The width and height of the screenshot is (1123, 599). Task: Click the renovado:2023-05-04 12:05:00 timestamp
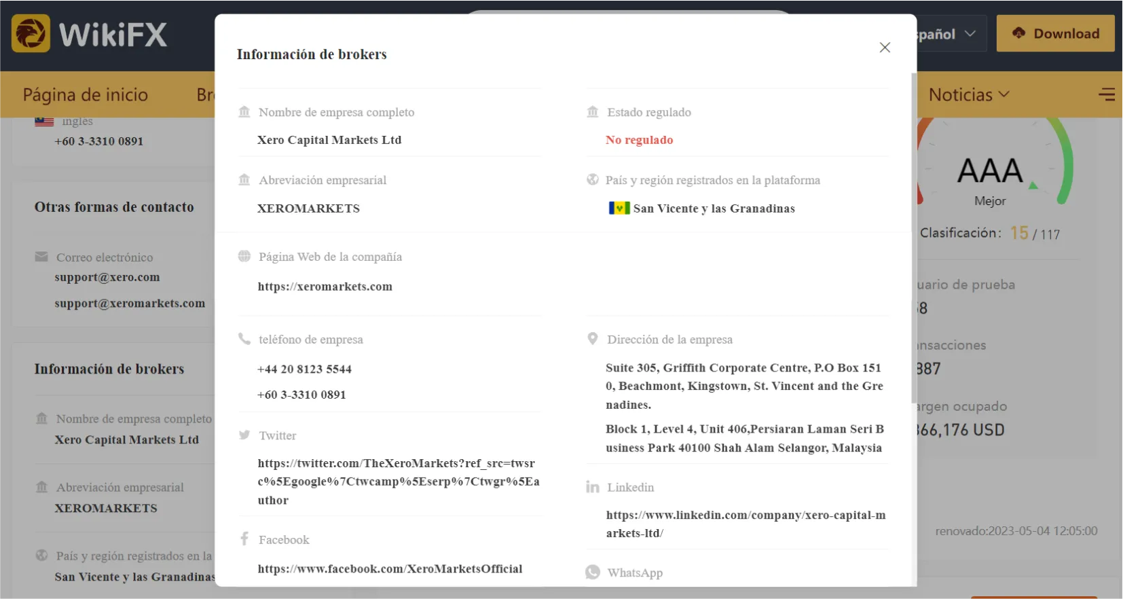(x=1016, y=531)
